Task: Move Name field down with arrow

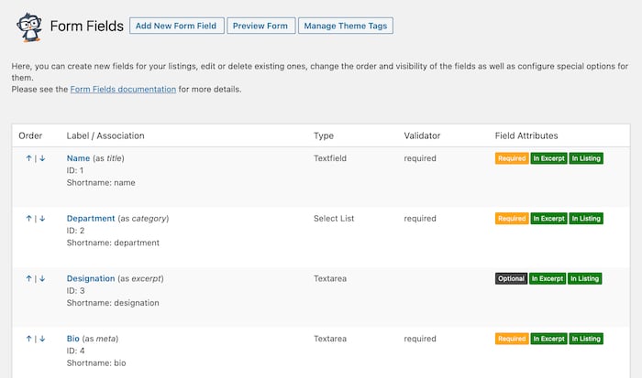Action: pos(42,158)
